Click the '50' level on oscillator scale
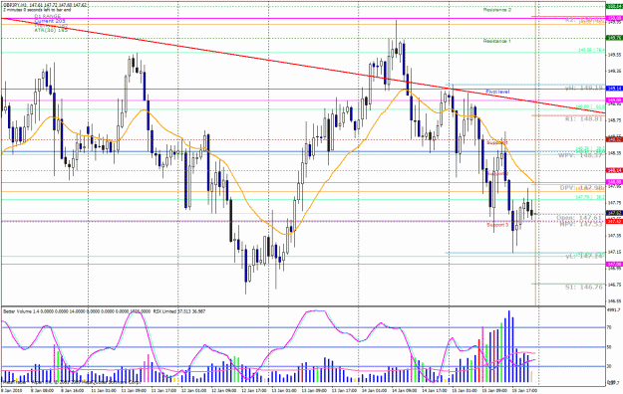 (x=609, y=347)
